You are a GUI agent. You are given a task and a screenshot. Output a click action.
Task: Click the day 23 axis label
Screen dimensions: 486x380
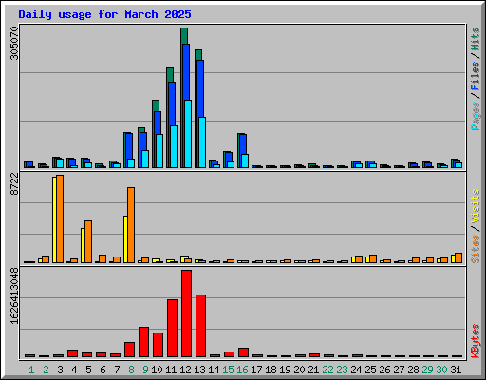click(342, 370)
